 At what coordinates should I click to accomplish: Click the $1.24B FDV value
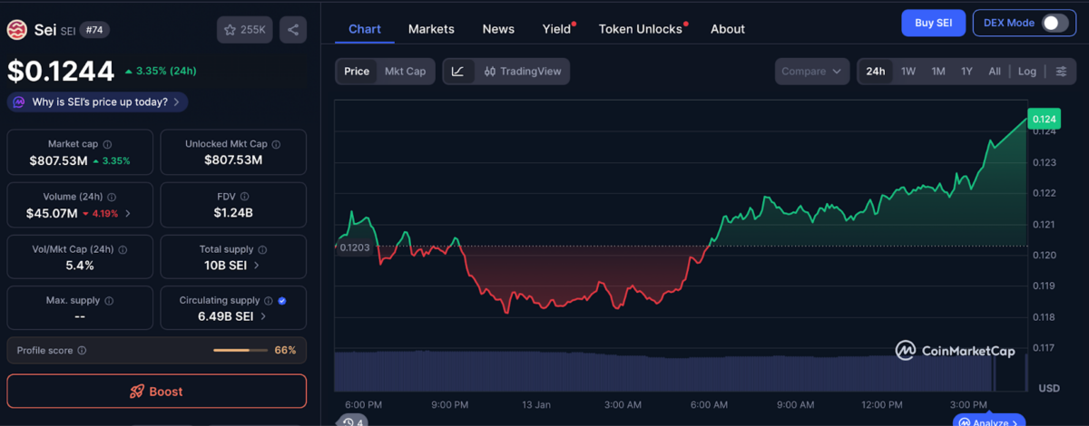(233, 213)
